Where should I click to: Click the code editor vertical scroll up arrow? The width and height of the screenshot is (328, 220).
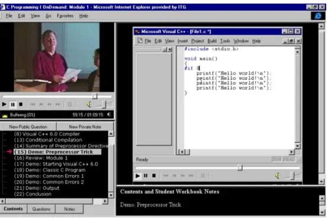point(297,51)
